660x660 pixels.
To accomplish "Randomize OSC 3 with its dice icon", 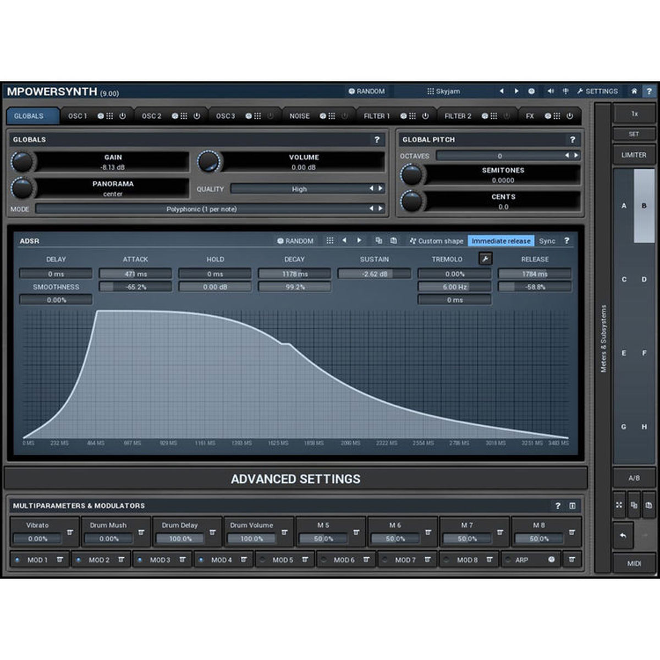I will tap(249, 116).
